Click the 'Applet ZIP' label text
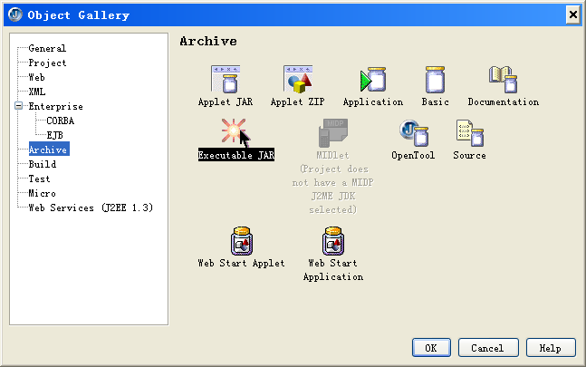586x367 pixels. (x=298, y=101)
